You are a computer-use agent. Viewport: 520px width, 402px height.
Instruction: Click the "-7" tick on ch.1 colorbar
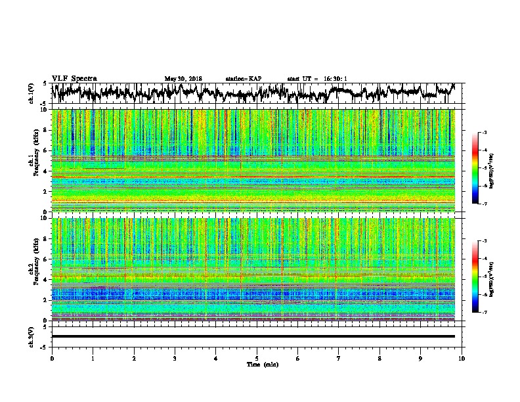click(x=484, y=204)
